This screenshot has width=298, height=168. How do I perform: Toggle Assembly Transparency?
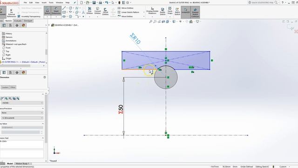(29, 16)
